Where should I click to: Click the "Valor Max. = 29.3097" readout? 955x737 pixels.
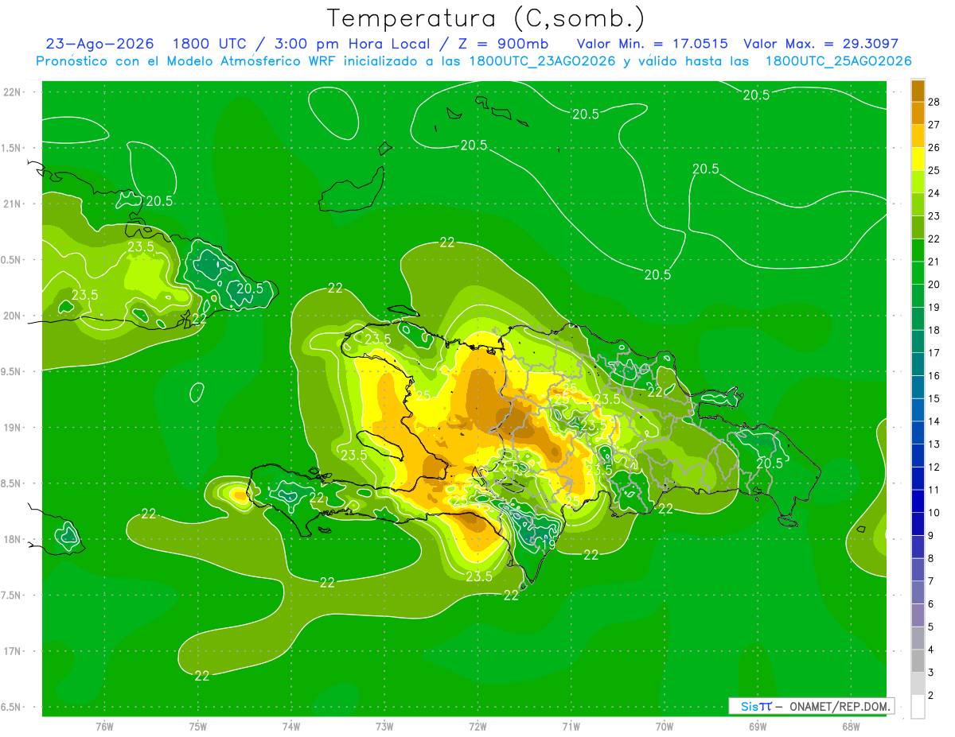tap(821, 44)
